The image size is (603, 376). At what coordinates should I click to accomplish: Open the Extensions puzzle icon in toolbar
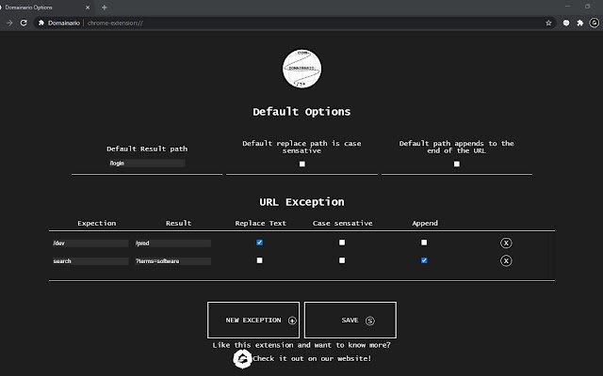[580, 23]
